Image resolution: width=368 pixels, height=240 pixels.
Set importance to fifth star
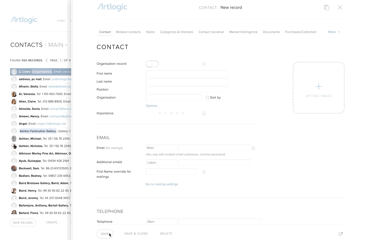(183, 113)
